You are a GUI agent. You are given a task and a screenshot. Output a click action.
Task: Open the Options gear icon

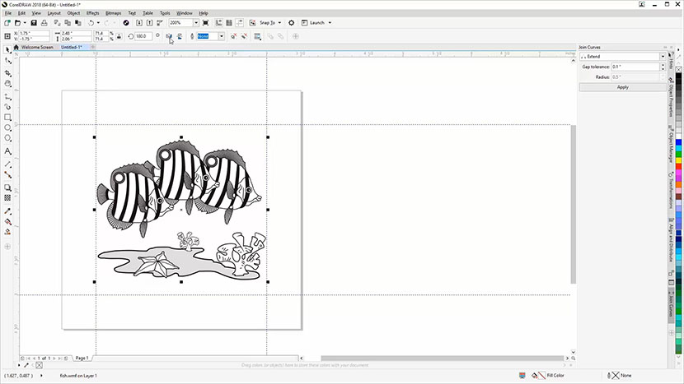point(291,23)
